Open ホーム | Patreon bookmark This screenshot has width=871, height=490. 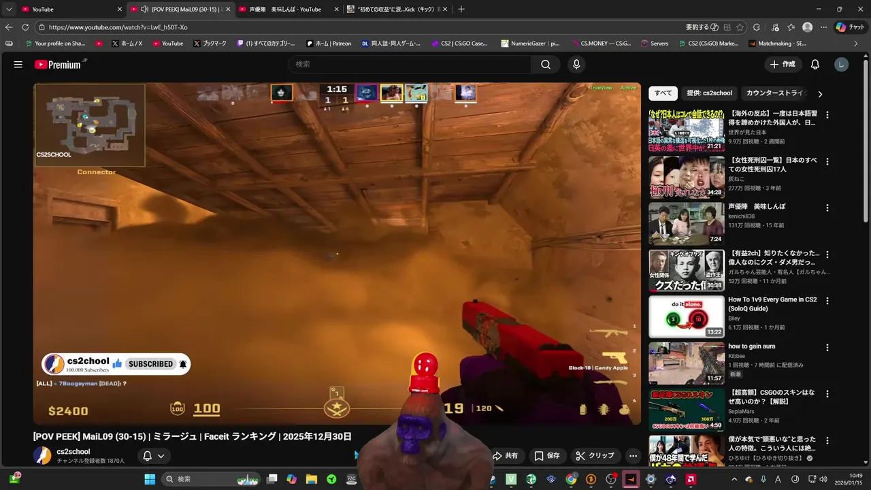329,43
